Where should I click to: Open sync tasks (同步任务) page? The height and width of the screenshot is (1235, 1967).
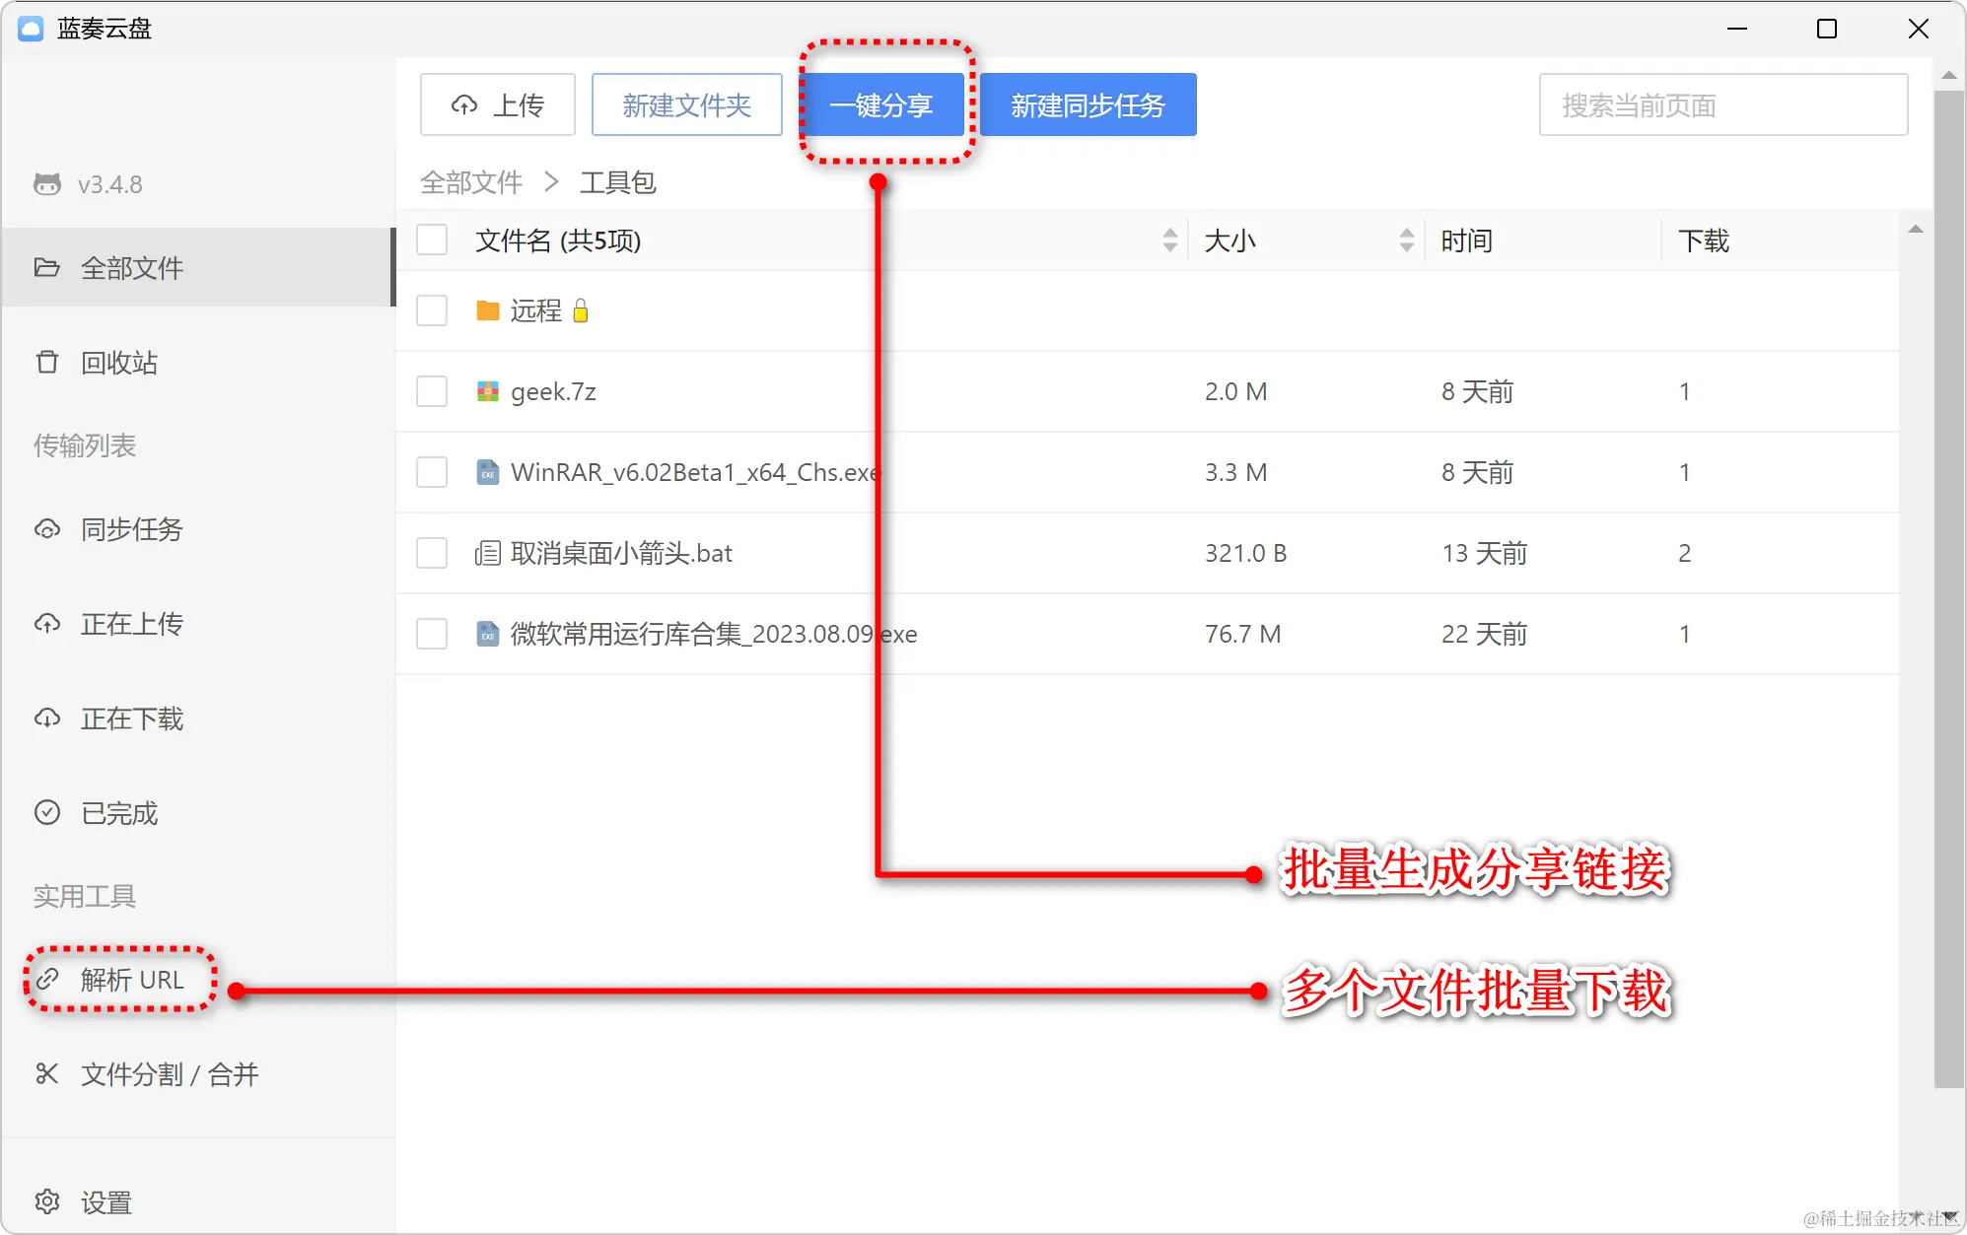coord(131,529)
